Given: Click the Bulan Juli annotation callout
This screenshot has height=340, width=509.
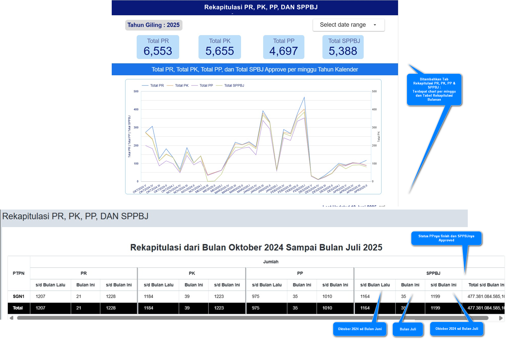Looking at the screenshot, I should click(x=408, y=329).
